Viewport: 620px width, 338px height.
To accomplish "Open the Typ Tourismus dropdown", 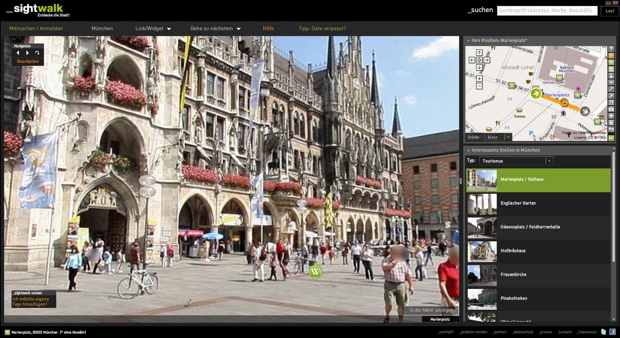I will point(516,161).
